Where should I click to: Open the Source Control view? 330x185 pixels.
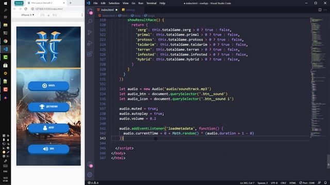tap(90, 32)
